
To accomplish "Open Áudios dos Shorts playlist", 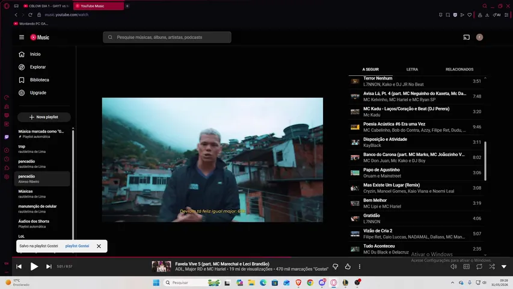I will (x=43, y=223).
